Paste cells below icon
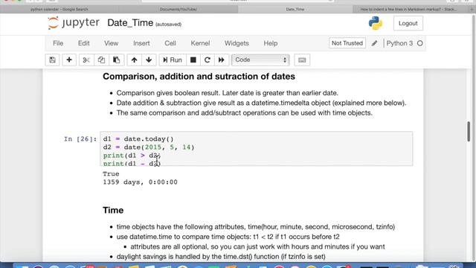Image resolution: width=476 pixels, height=268 pixels. (116, 60)
